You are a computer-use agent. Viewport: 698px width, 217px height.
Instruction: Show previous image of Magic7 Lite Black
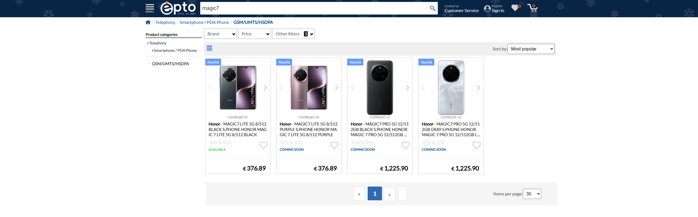(210, 88)
